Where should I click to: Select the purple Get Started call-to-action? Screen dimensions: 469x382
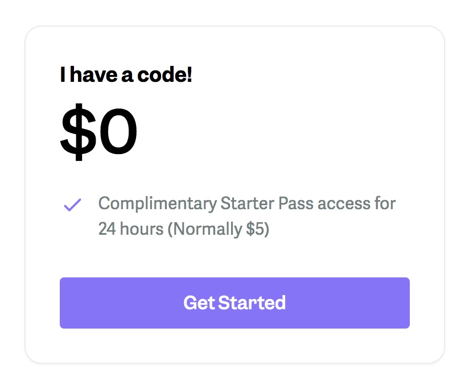click(234, 303)
